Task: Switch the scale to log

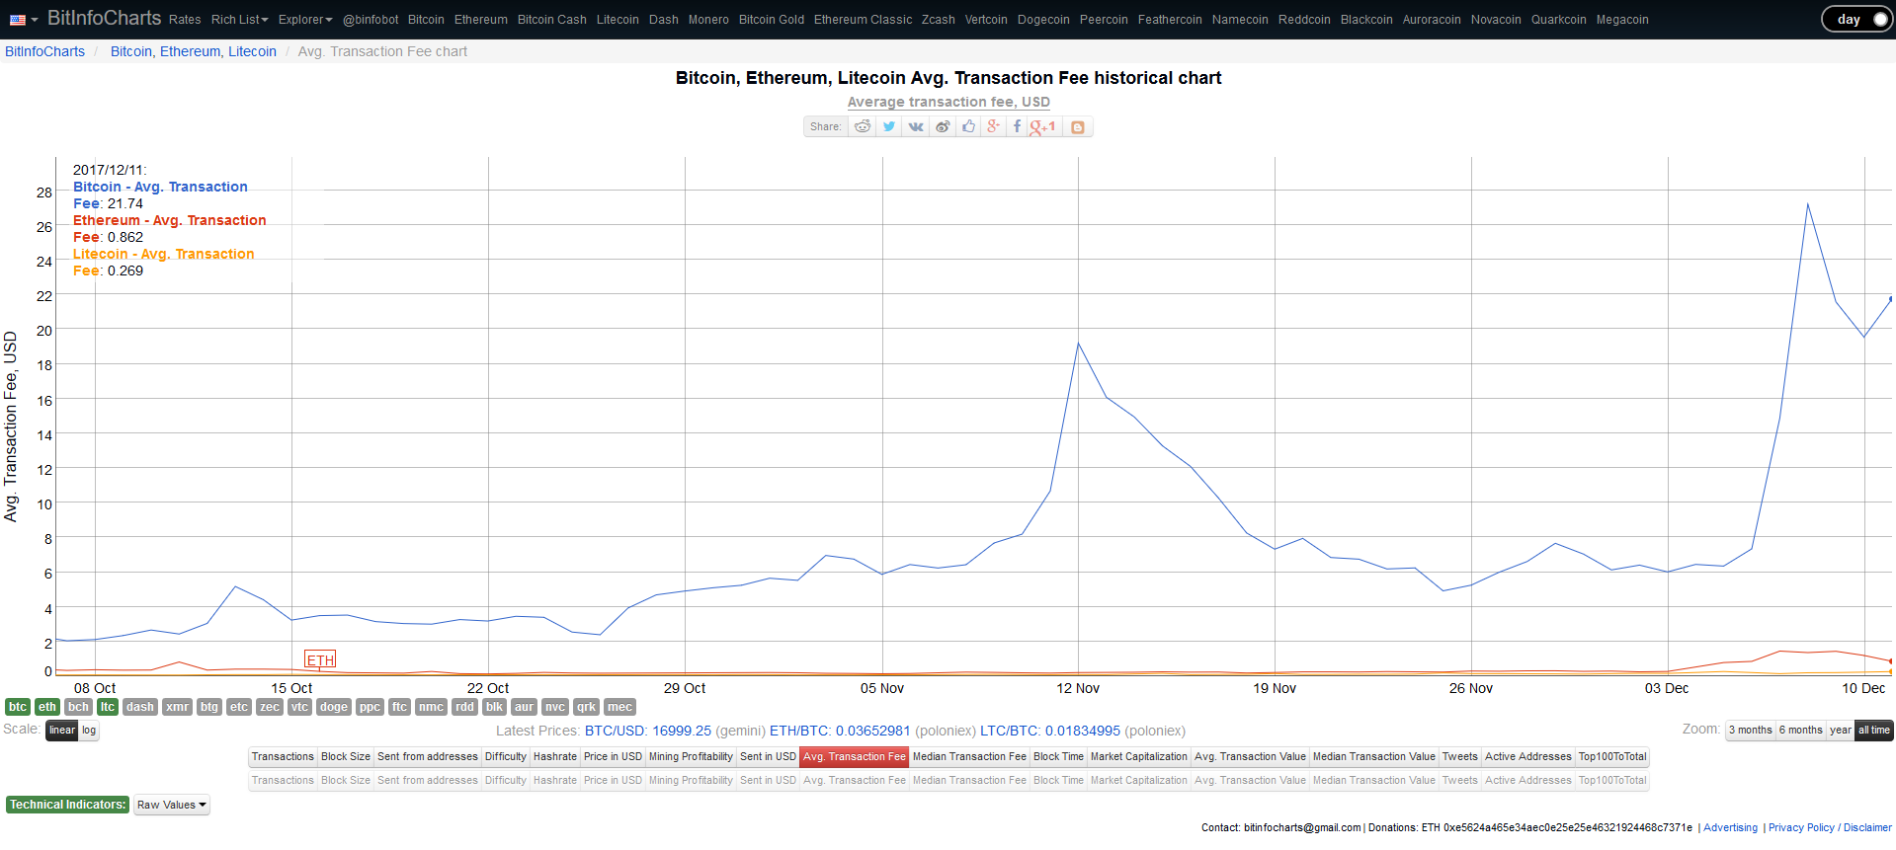Action: [x=89, y=731]
